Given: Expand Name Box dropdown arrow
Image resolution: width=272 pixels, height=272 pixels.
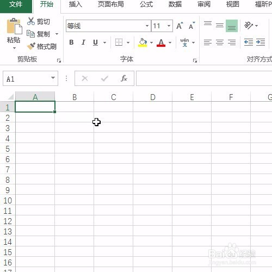Looking at the screenshot, I should click(53, 78).
